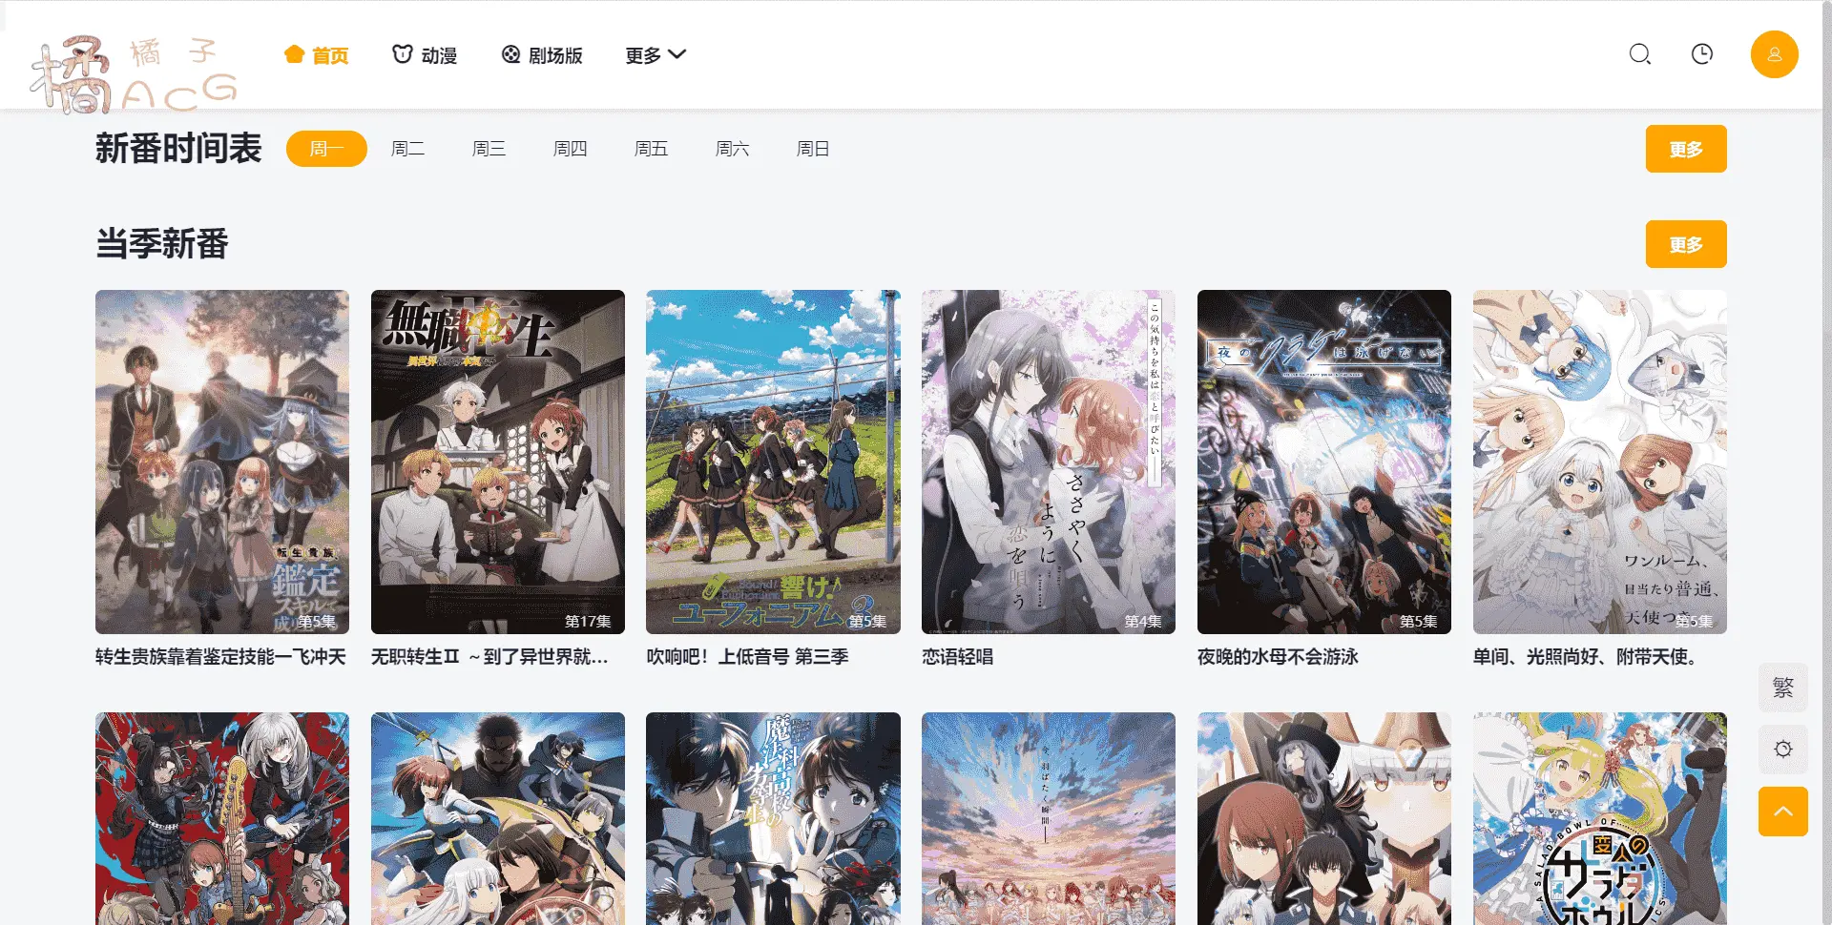Open the orange user profile avatar

pyautogui.click(x=1775, y=54)
